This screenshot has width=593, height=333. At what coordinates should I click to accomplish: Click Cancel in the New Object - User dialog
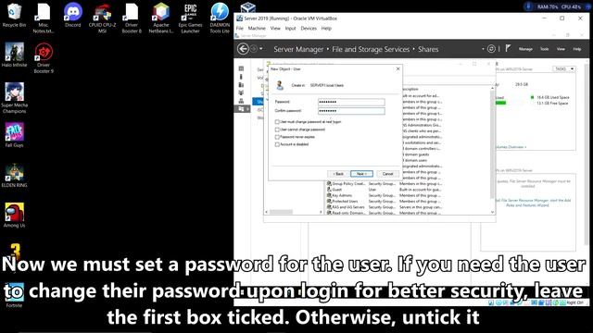tap(387, 174)
